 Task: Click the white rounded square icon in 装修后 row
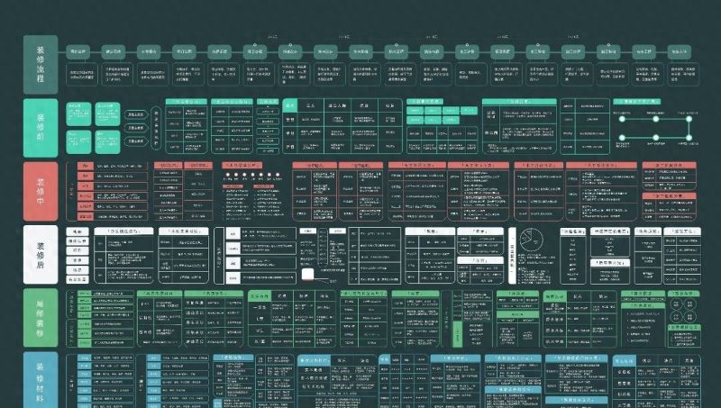click(307, 275)
